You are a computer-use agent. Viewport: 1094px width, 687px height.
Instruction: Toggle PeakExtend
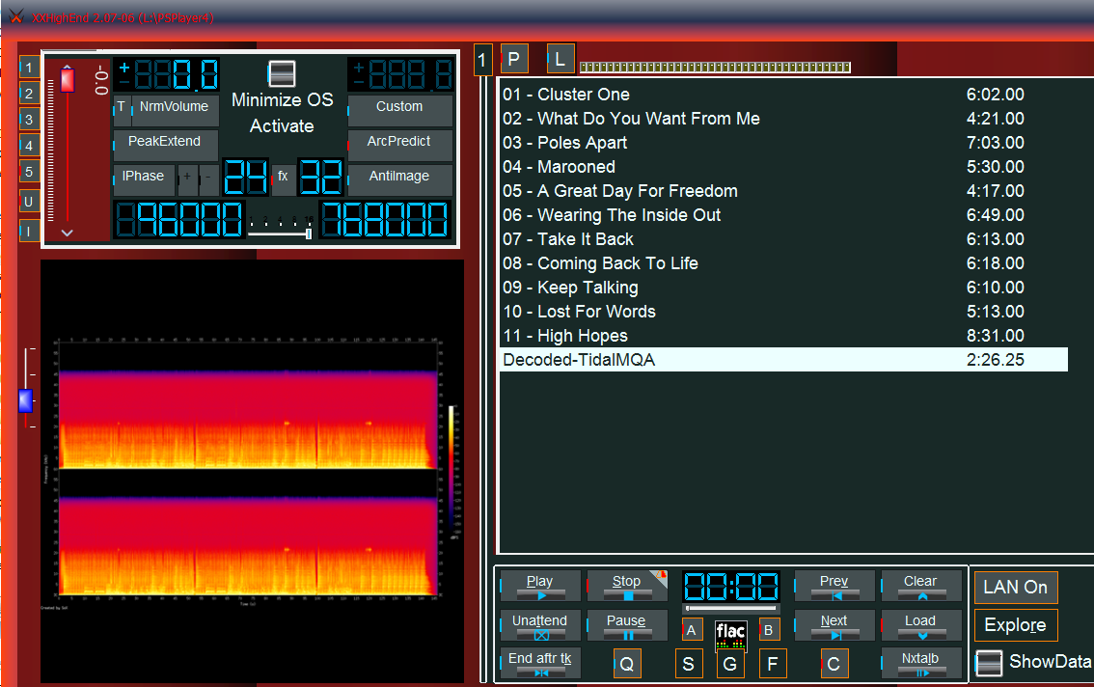click(165, 145)
